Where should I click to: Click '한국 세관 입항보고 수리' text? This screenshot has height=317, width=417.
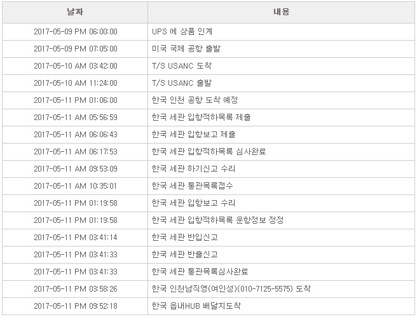(194, 203)
